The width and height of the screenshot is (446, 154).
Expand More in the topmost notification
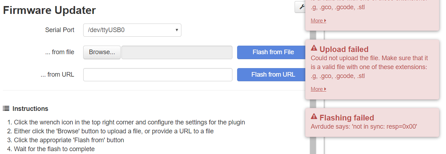pyautogui.click(x=318, y=21)
